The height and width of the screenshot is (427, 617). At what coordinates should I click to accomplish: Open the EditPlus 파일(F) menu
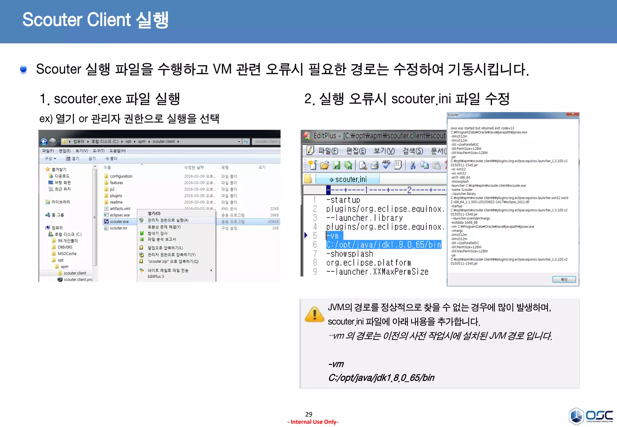point(328,151)
